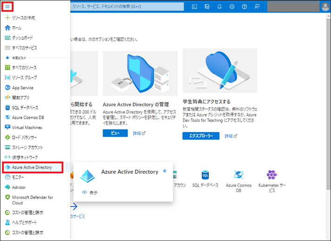The height and width of the screenshot is (241, 331).
Task: Open portal settings gear
Action: coord(232,7)
